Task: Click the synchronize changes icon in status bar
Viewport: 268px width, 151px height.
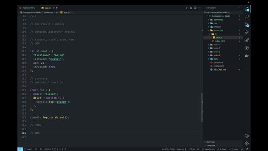Action: [36, 149]
